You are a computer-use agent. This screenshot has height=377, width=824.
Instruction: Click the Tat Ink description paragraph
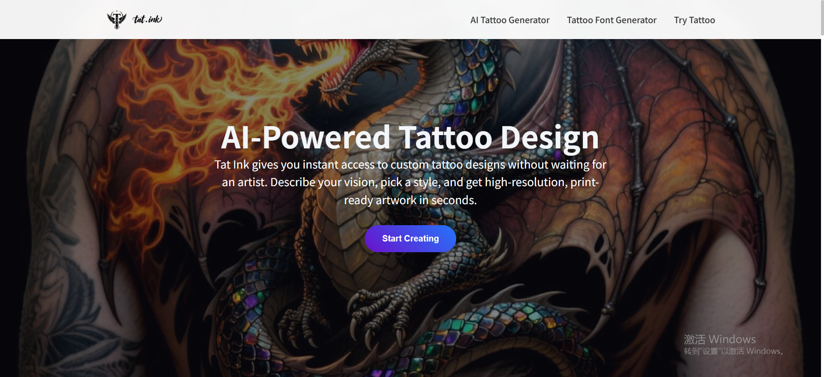click(x=410, y=182)
